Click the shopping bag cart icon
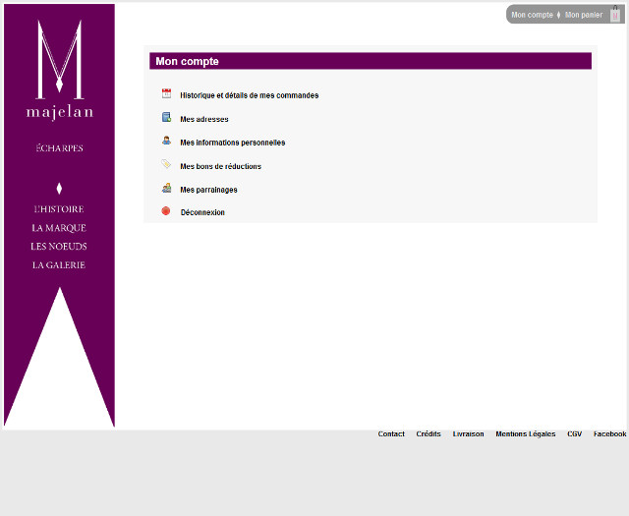The image size is (629, 516). (615, 15)
